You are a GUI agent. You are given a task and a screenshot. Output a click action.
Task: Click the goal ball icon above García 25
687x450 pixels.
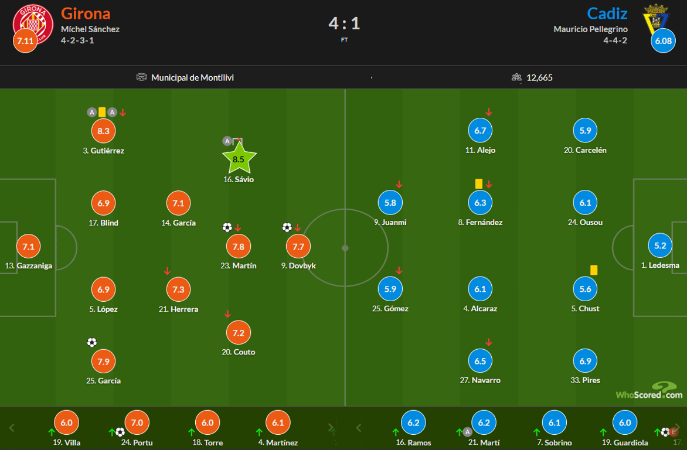pos(91,342)
